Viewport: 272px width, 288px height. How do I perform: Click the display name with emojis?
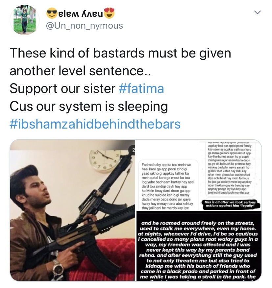tap(81, 13)
